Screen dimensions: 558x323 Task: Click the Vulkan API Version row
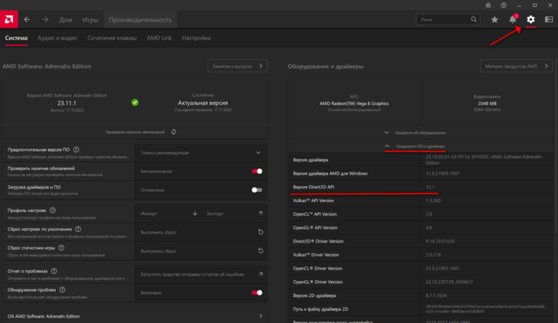click(x=420, y=201)
